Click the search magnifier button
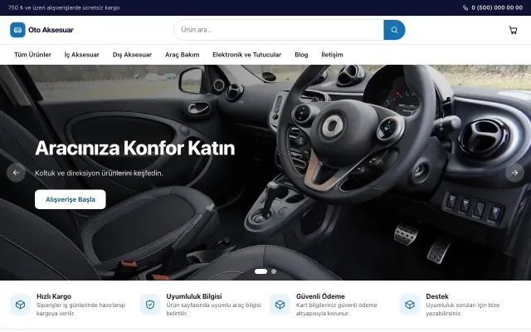Viewport: 531px width, 332px height. (x=394, y=30)
